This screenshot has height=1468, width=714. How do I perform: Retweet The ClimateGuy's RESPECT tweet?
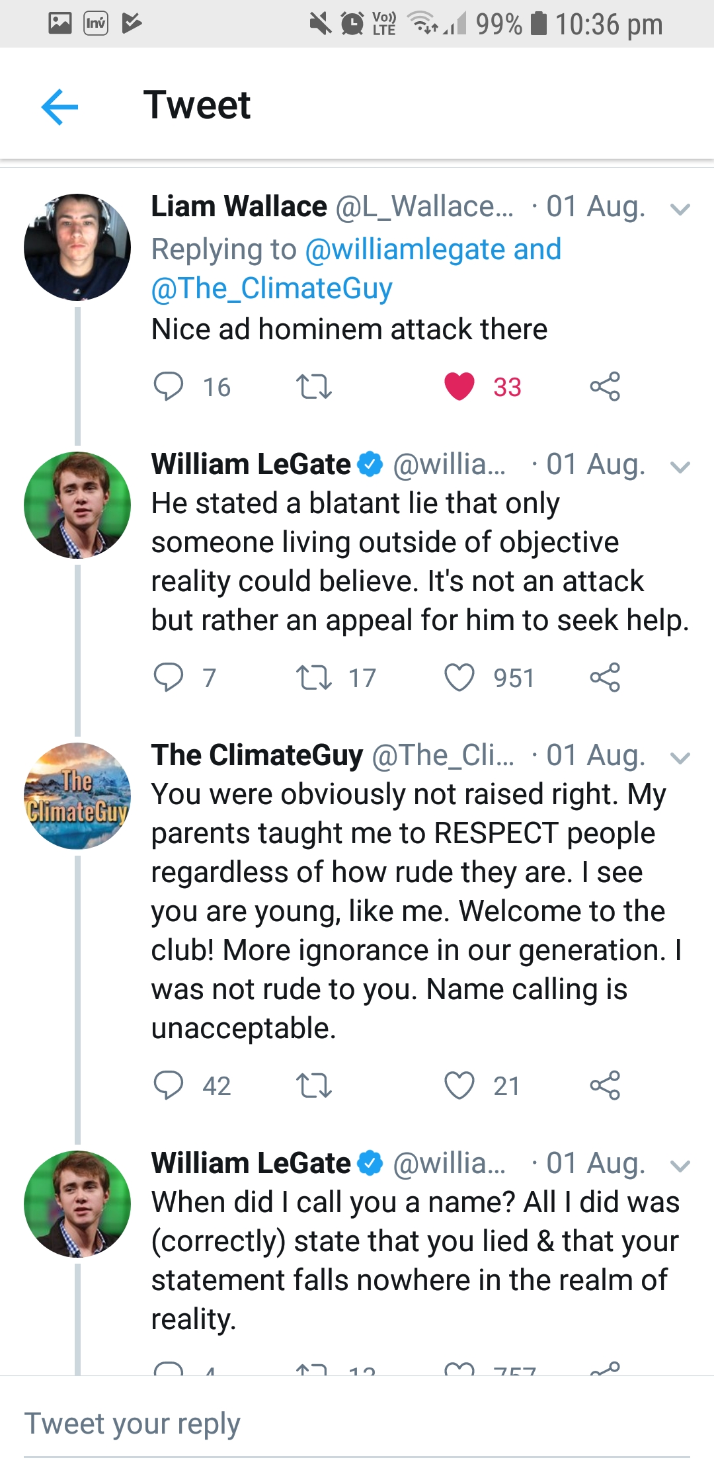[x=313, y=1085]
